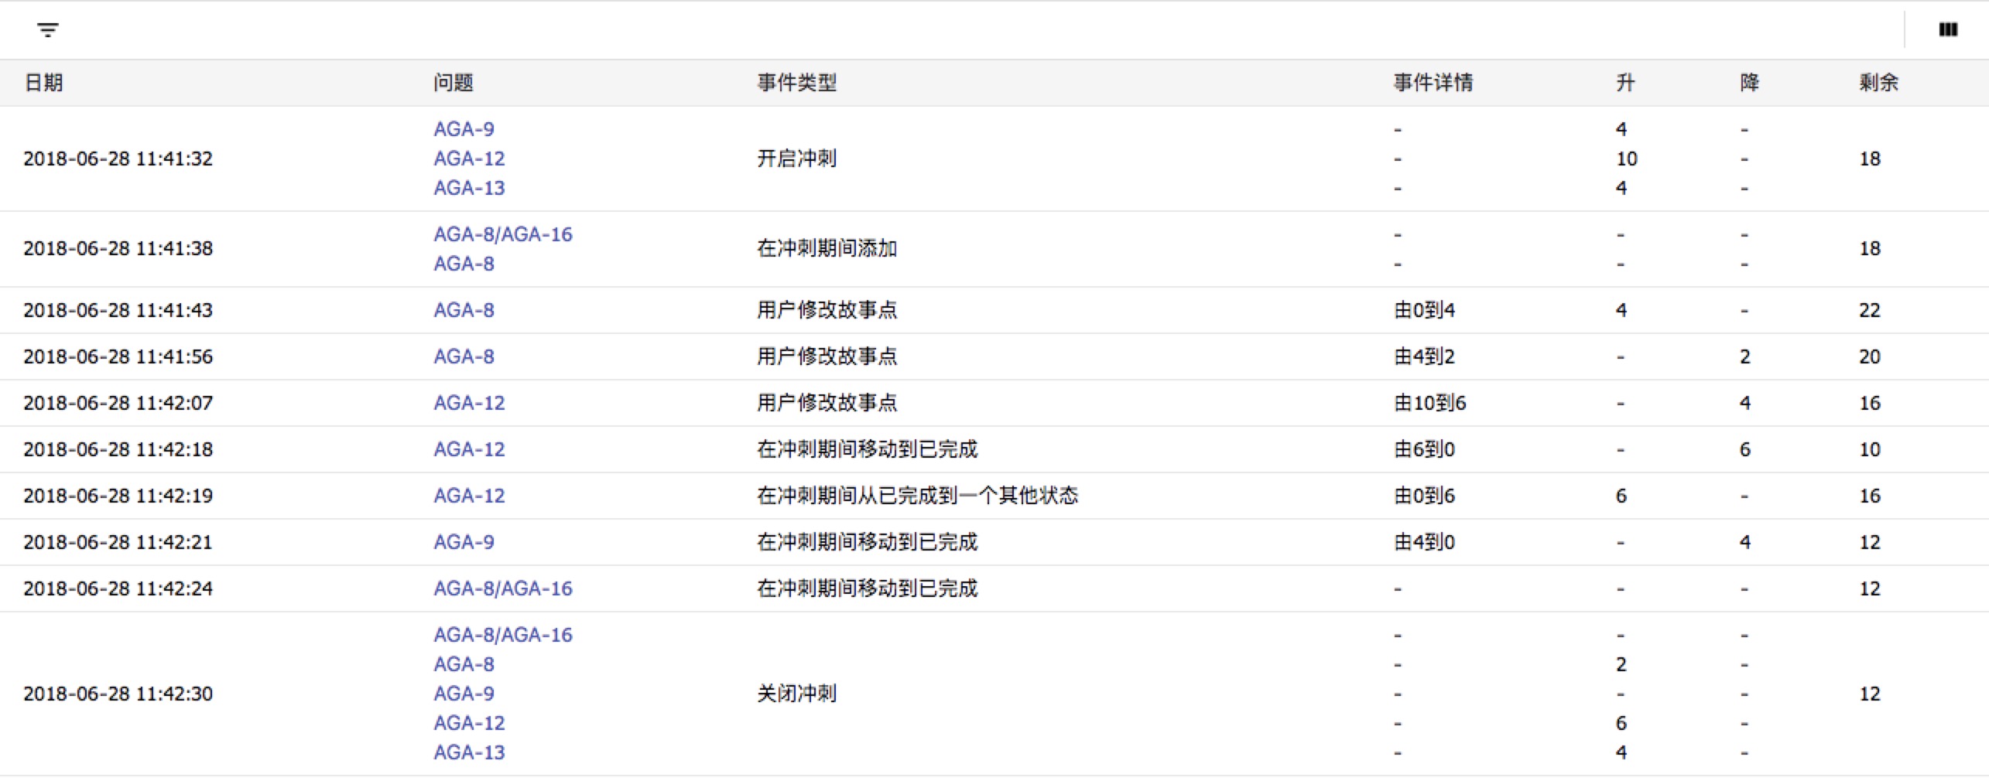Click the 由4到0 event detail
Image resolution: width=1989 pixels, height=781 pixels.
1424,542
